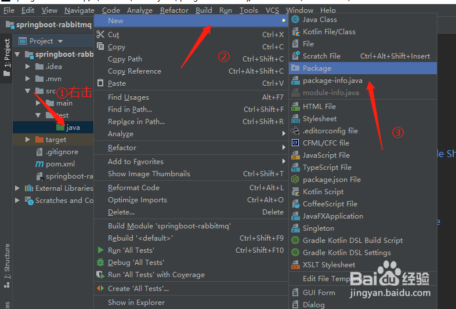Open the Navigate menu
The height and width of the screenshot is (309, 456).
pos(79,10)
